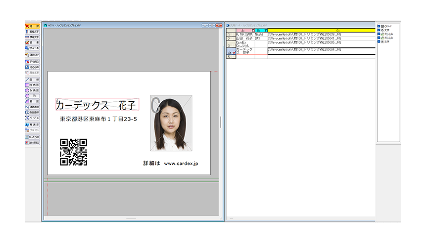Select the 円 circle drawing tool
This screenshot has height=243, width=426.
32,96
